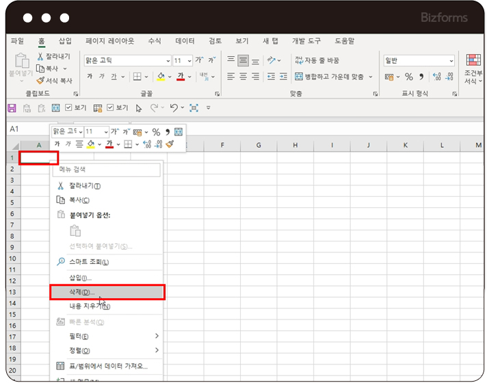
Task: Click the Cut (잘라내기) scissors icon in ribbon
Action: pos(41,57)
